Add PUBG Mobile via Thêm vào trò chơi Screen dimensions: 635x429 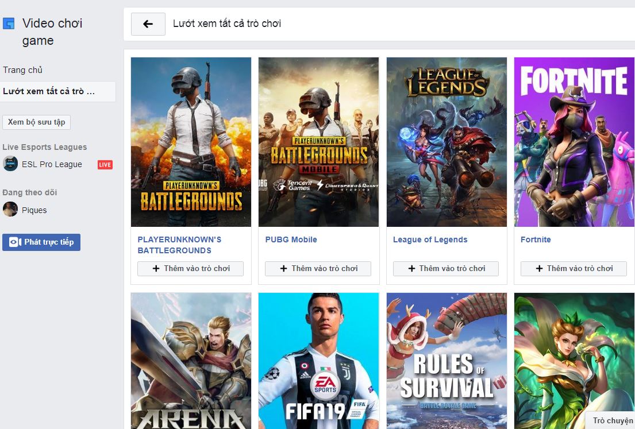click(x=318, y=269)
